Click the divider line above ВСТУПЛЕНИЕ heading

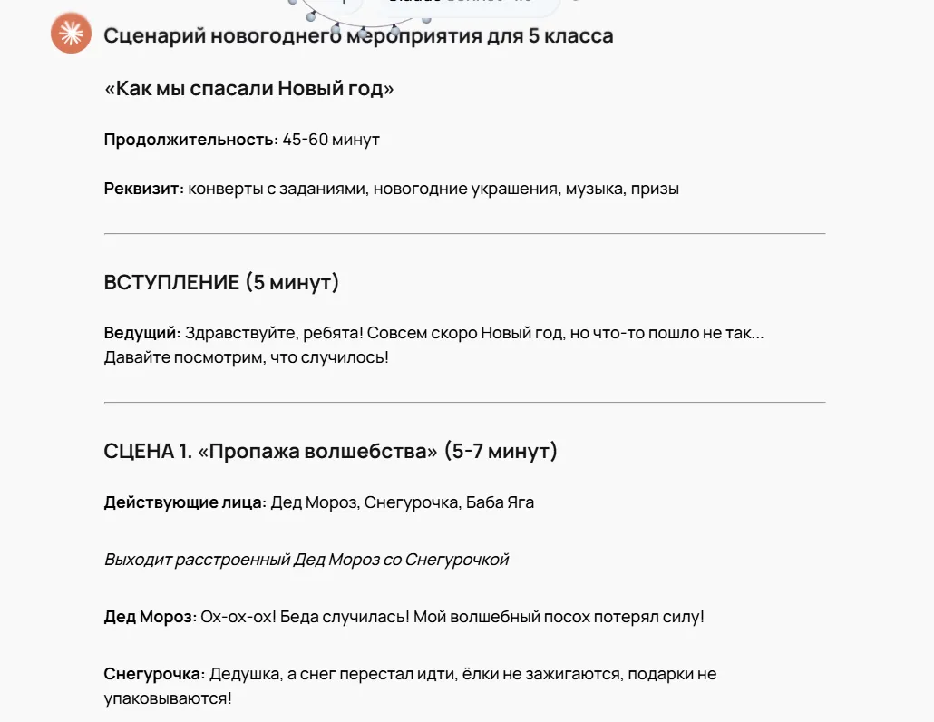click(x=464, y=233)
